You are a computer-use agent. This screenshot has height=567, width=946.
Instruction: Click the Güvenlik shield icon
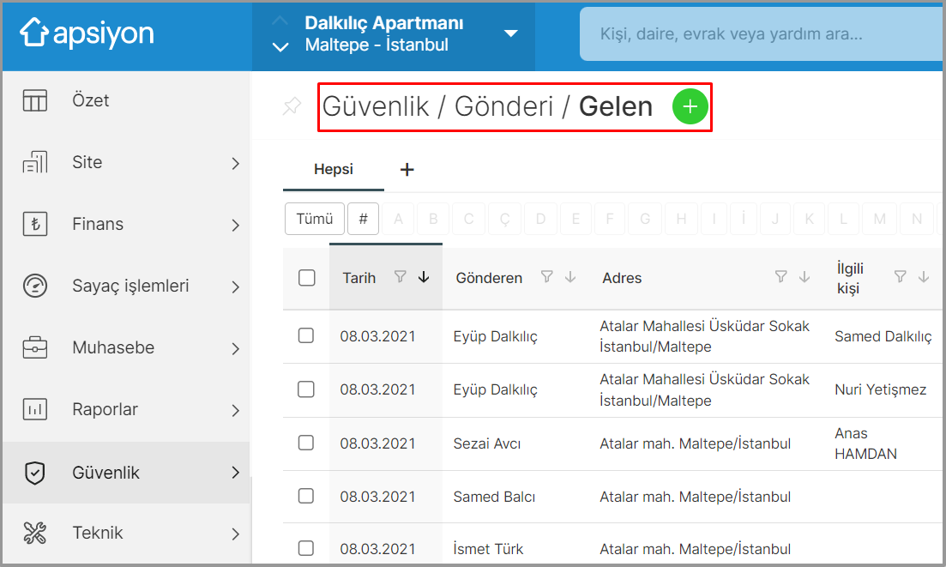point(35,473)
